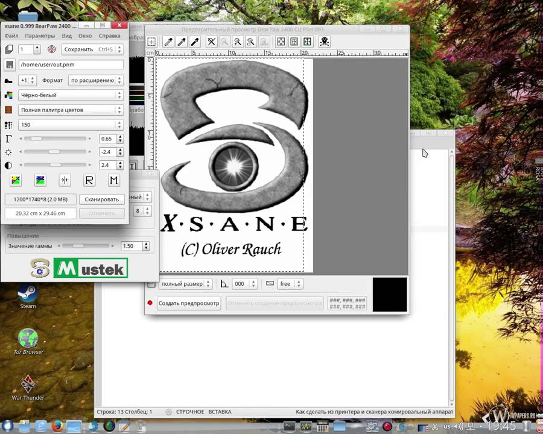Click the contrast value field 2.4

click(x=108, y=165)
